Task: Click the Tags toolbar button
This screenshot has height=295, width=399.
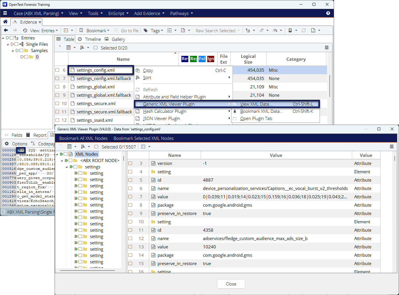Action: tap(153, 31)
